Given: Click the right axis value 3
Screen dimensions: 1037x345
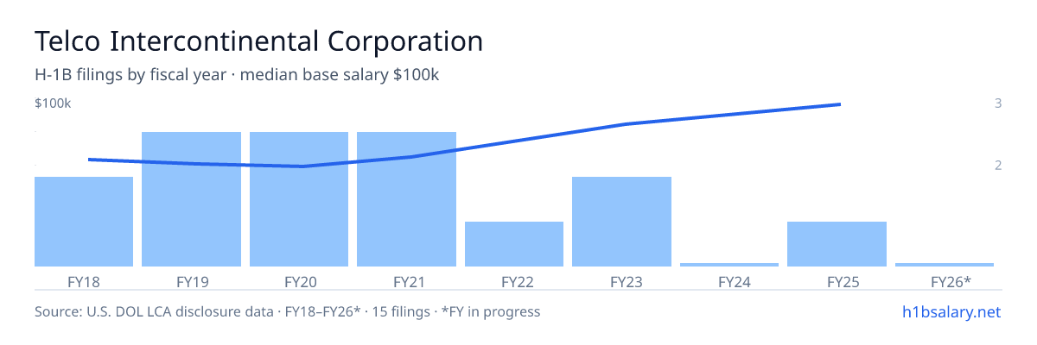Looking at the screenshot, I should 998,103.
